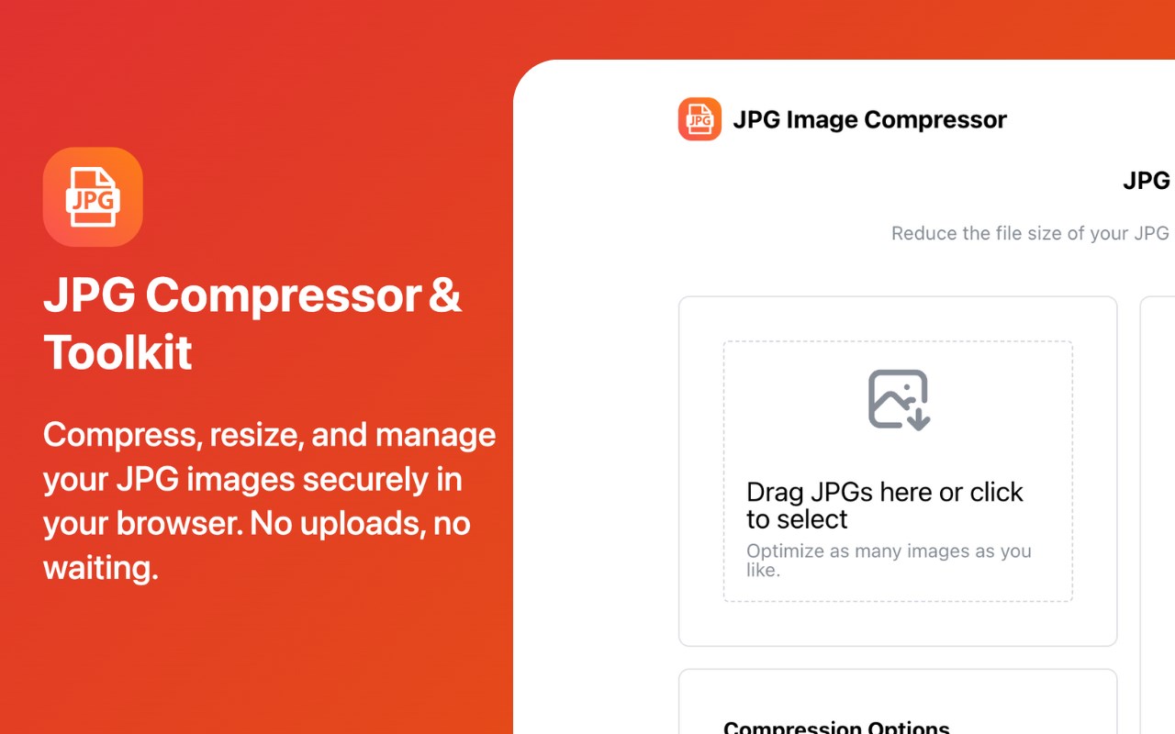Open the JPG Image Compressor title link
Screen dimensions: 1175x734
[869, 119]
